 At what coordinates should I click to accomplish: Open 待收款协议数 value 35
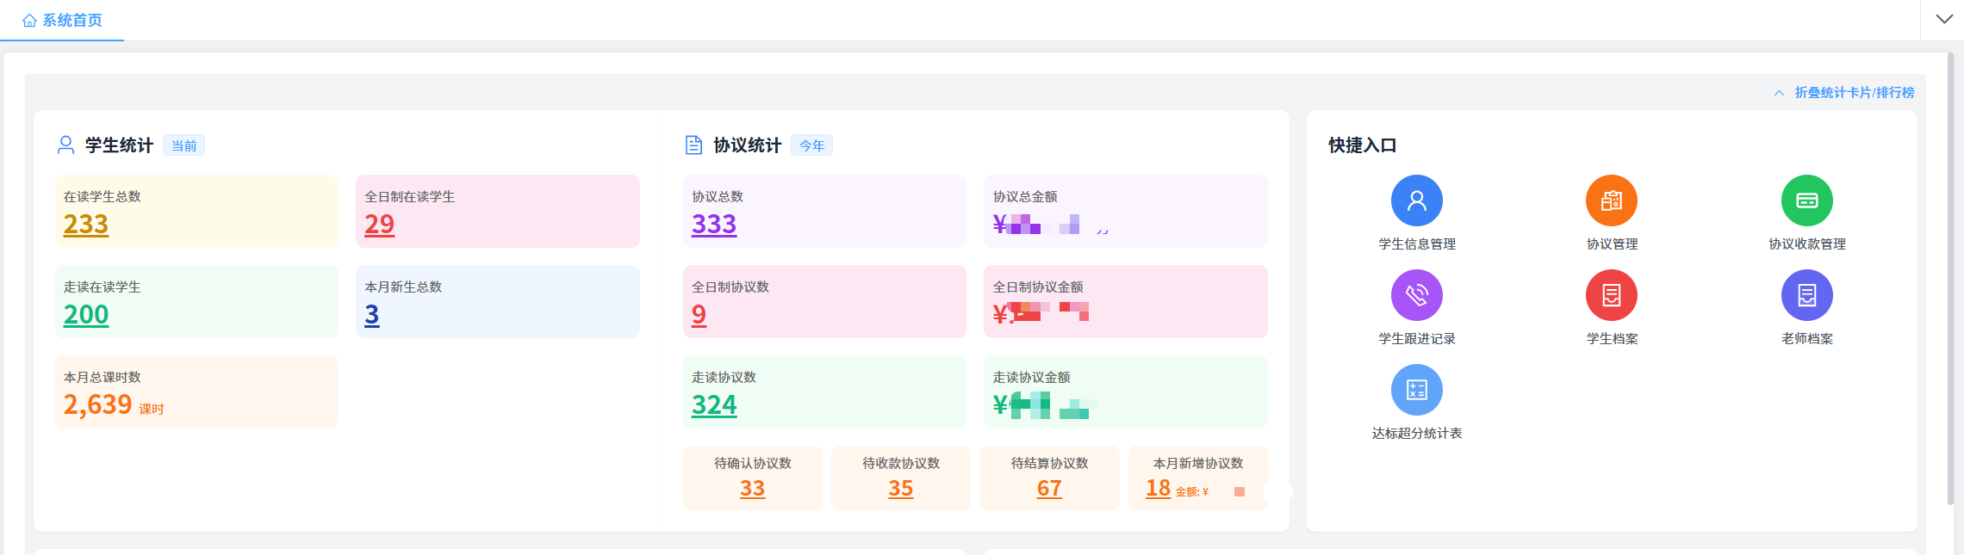point(900,489)
